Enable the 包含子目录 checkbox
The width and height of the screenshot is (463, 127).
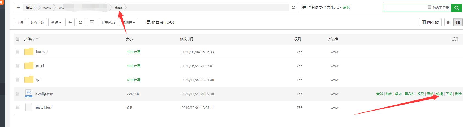(x=429, y=7)
